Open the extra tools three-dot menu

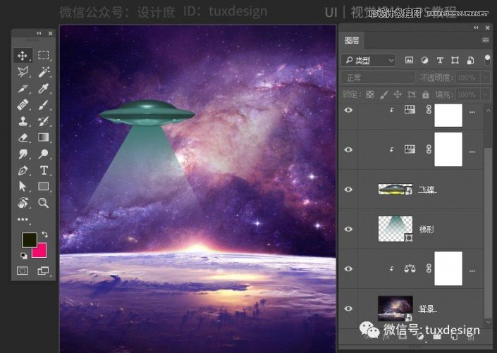23,219
